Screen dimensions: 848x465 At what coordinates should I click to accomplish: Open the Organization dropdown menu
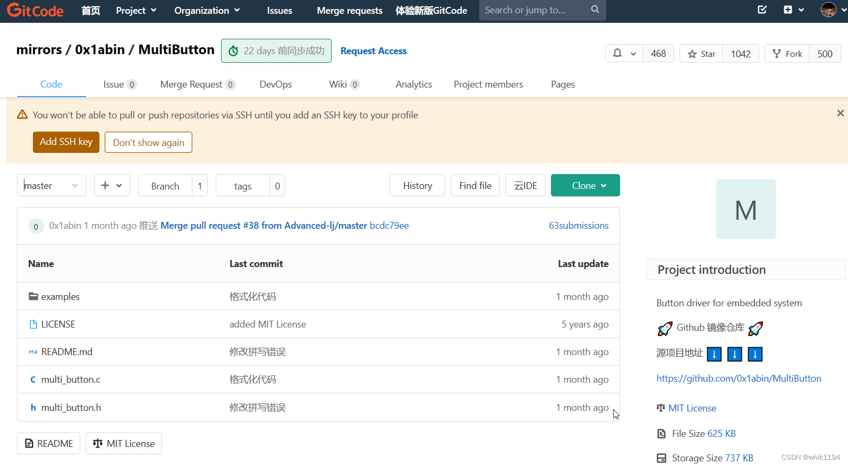pyautogui.click(x=207, y=10)
